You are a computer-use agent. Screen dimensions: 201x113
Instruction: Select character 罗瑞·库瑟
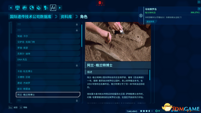click(48, 48)
